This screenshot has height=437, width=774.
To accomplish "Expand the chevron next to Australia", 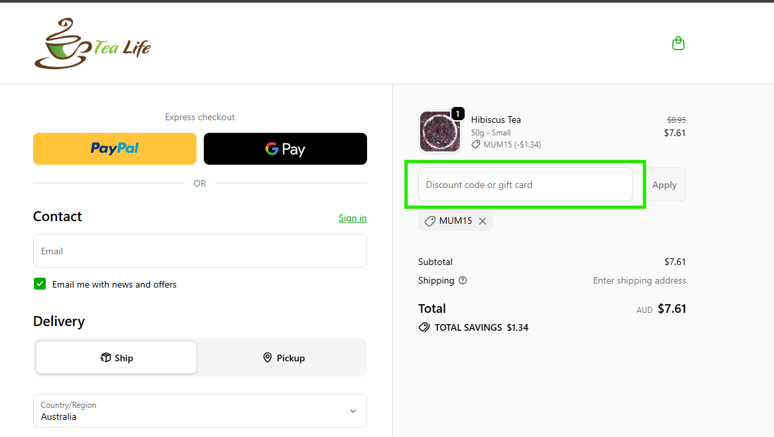I will [352, 411].
